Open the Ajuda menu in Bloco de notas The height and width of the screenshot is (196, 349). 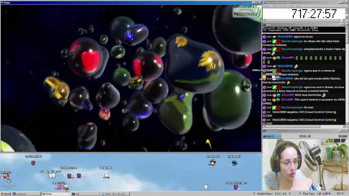click(298, 6)
